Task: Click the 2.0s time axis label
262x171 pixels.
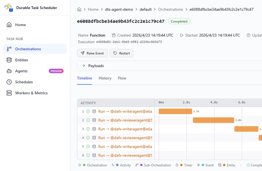Action: (186, 102)
